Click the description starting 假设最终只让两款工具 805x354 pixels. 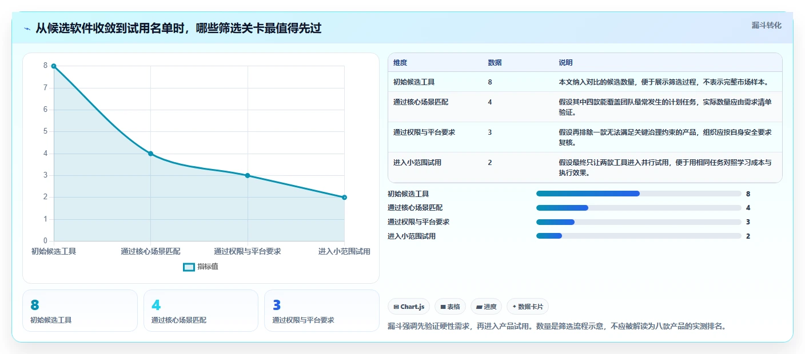(x=665, y=167)
